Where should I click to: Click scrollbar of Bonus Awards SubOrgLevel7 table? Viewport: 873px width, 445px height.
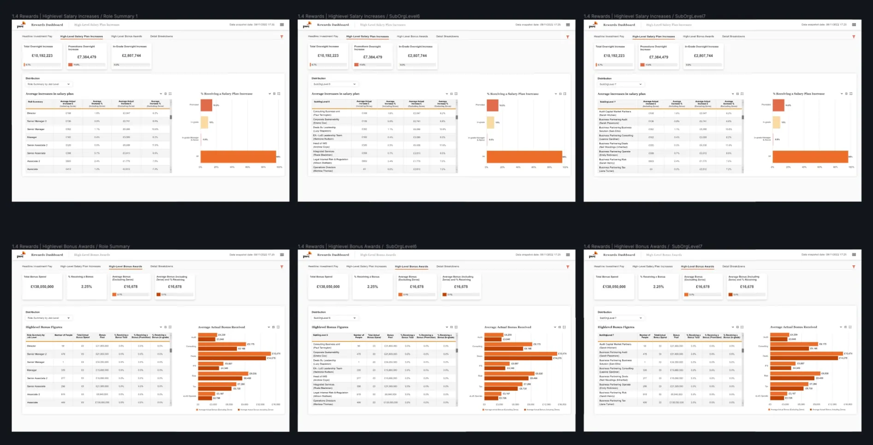(742, 351)
